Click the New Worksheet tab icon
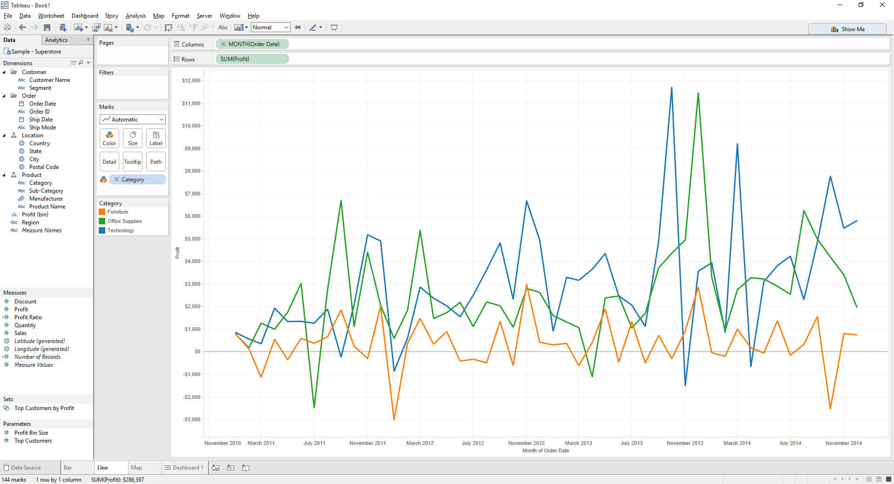 pyautogui.click(x=216, y=468)
